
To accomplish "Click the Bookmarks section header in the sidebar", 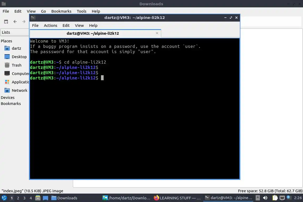I will [x=11, y=104].
